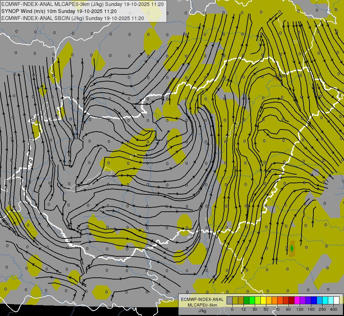Select the white swatch at legend's end
Screen dimensions: 344x316
(337, 300)
